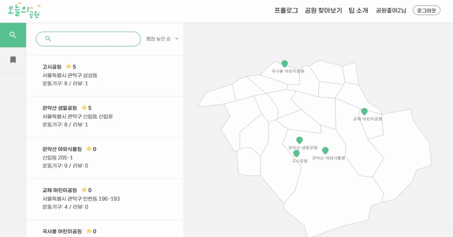Expand sort options via chevron arrow
Viewport: 453px width, 237px height.
177,38
